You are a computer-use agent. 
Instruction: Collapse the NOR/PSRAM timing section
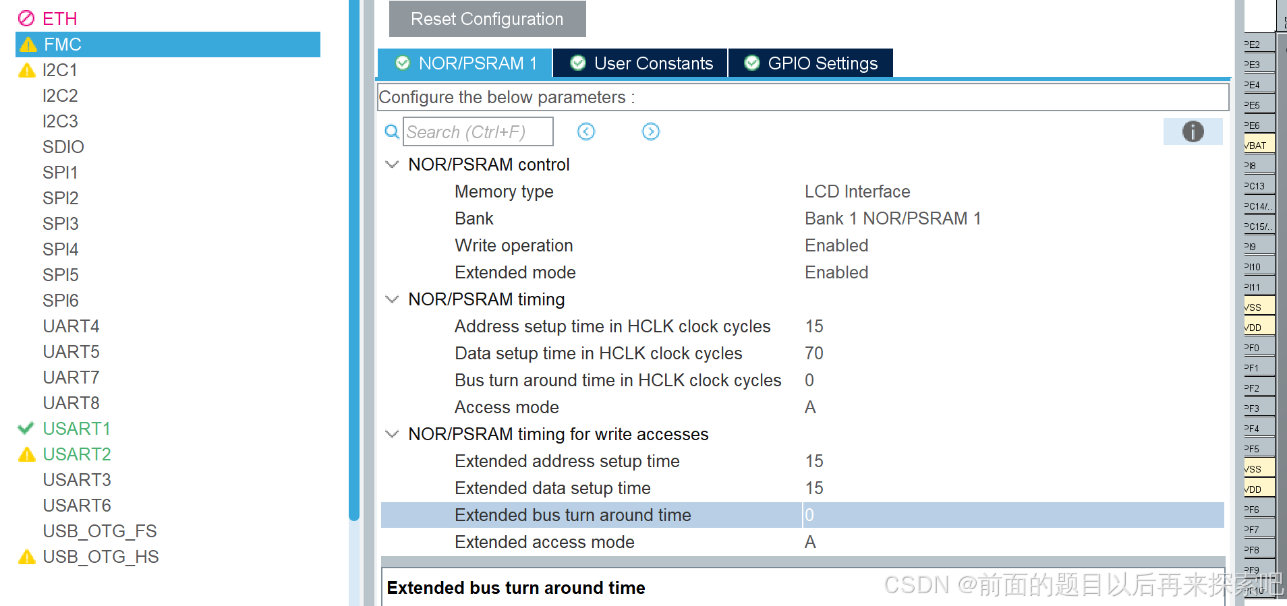pos(392,299)
